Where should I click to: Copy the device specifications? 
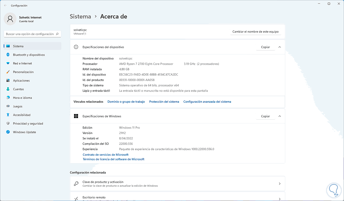tap(265, 47)
